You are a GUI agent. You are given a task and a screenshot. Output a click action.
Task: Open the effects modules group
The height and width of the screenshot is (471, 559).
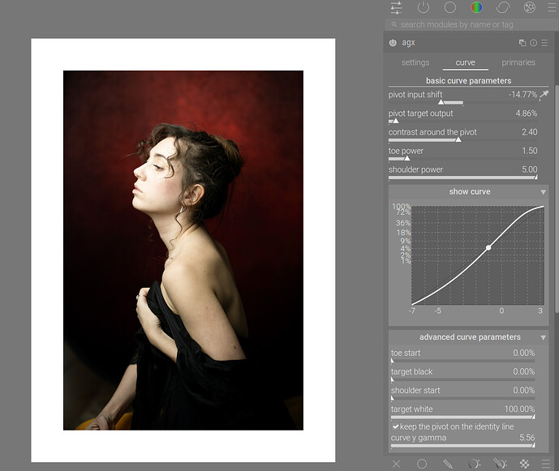[x=530, y=7]
